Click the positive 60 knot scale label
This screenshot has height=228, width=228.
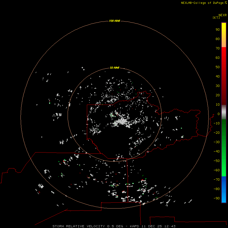218,58
